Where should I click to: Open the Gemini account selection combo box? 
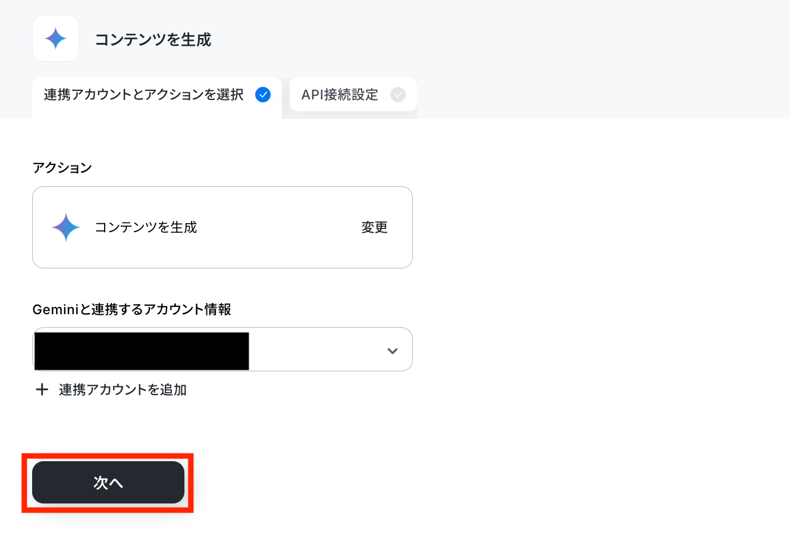[x=222, y=349]
